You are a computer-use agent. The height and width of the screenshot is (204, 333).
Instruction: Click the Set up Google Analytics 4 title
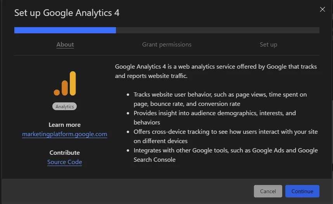point(67,13)
